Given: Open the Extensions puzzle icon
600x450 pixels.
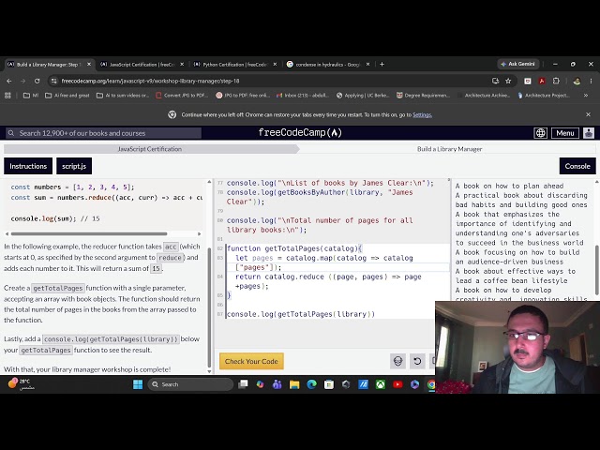Looking at the screenshot, I should (556, 82).
